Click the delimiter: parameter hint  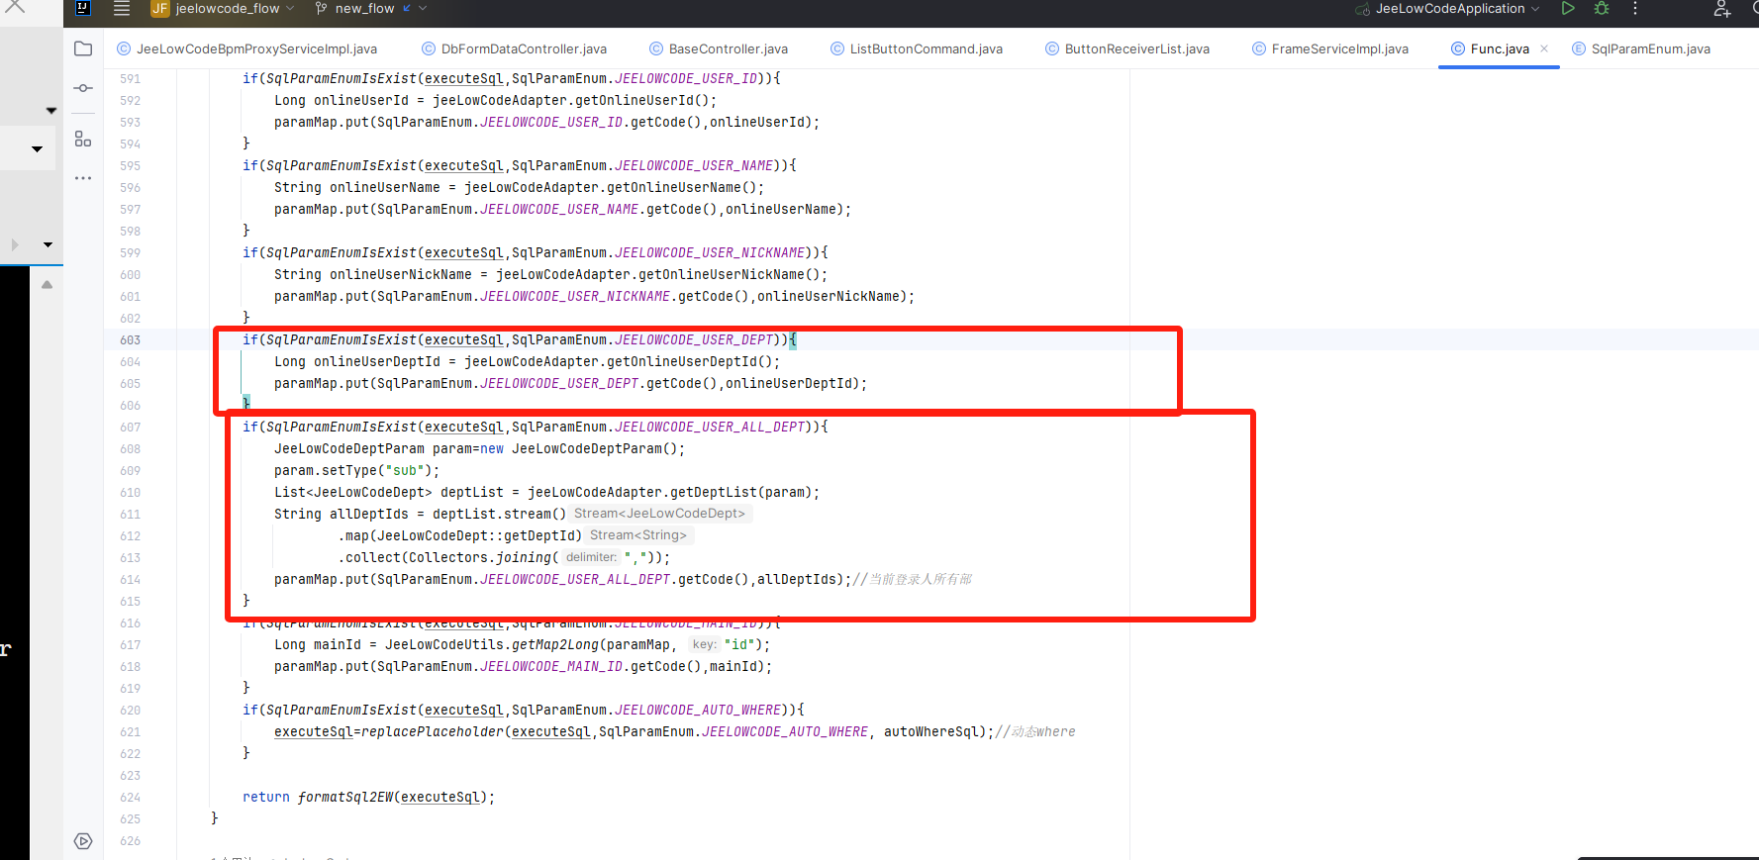click(x=591, y=557)
